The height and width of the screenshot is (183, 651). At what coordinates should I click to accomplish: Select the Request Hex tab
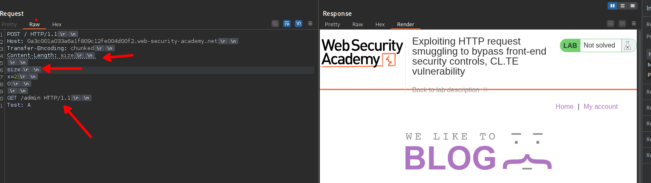57,25
